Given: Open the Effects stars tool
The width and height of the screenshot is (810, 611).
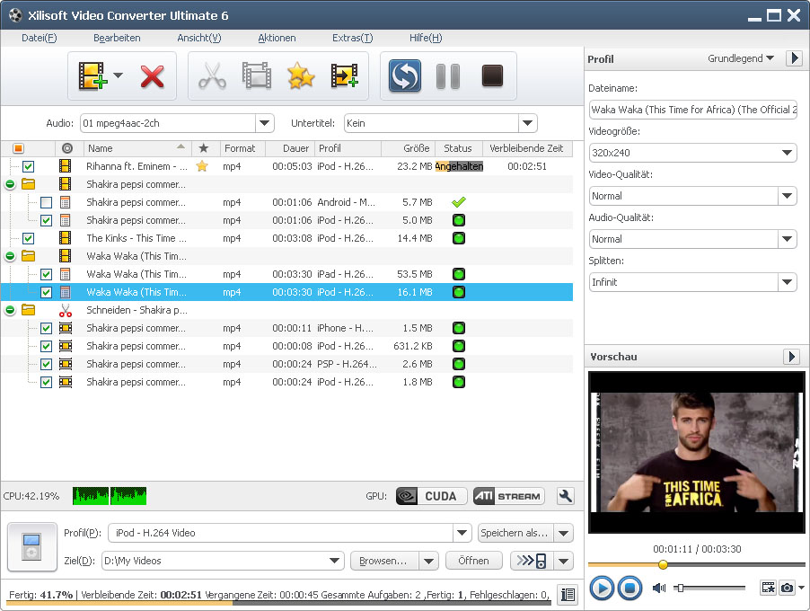Looking at the screenshot, I should pos(301,76).
